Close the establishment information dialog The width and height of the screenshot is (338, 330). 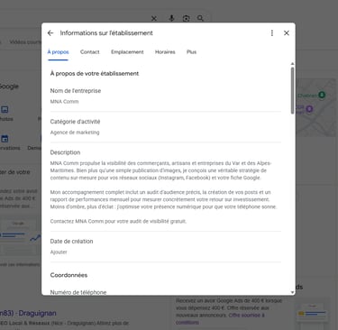tap(287, 33)
